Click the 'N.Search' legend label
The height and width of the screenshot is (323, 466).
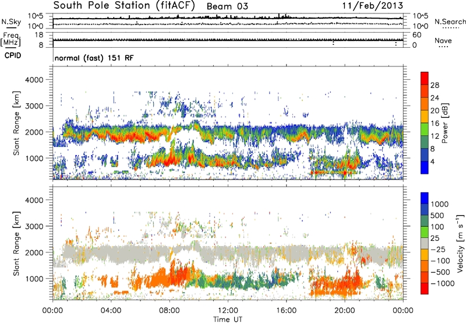click(450, 22)
